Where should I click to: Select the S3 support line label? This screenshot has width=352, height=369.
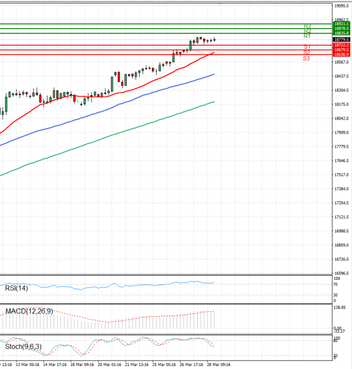(306, 59)
